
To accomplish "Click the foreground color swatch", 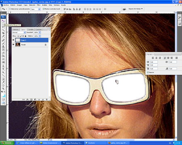I will (3, 95).
